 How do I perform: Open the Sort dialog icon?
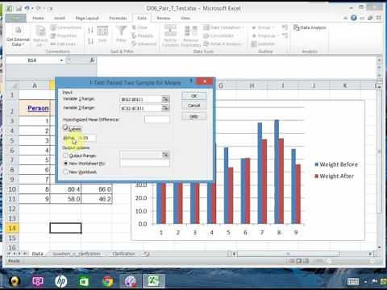102,35
